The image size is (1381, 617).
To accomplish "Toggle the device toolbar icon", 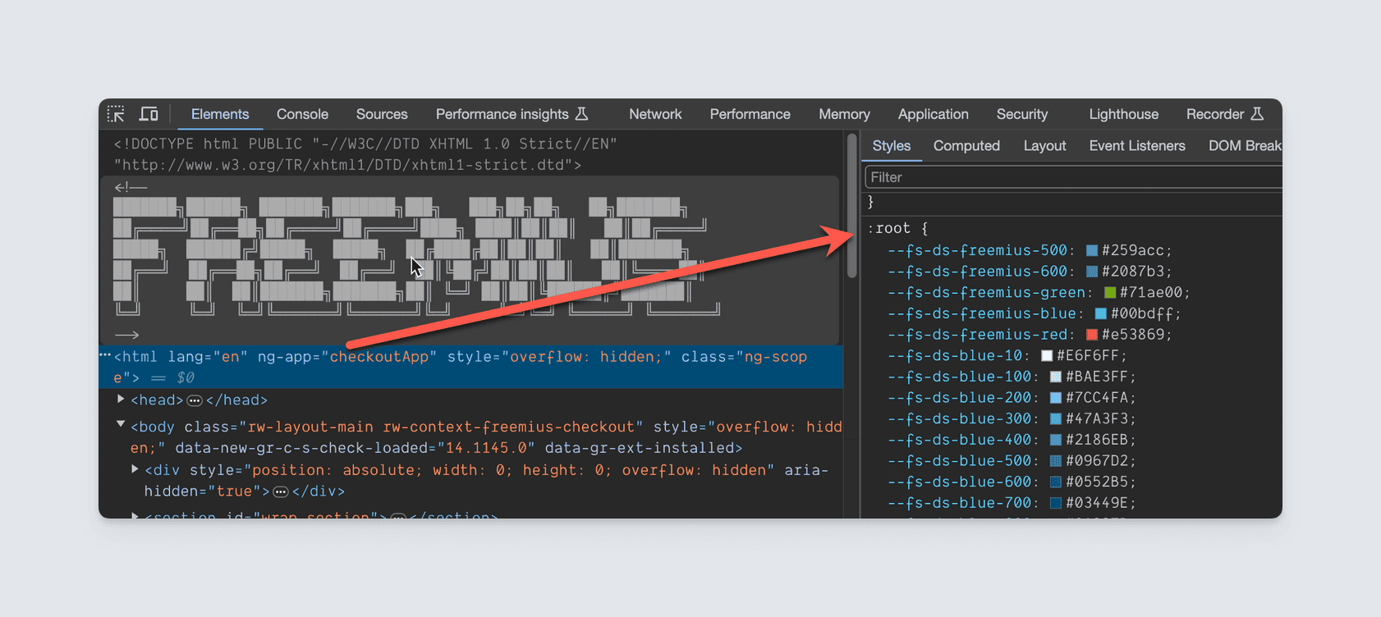I will coord(149,114).
